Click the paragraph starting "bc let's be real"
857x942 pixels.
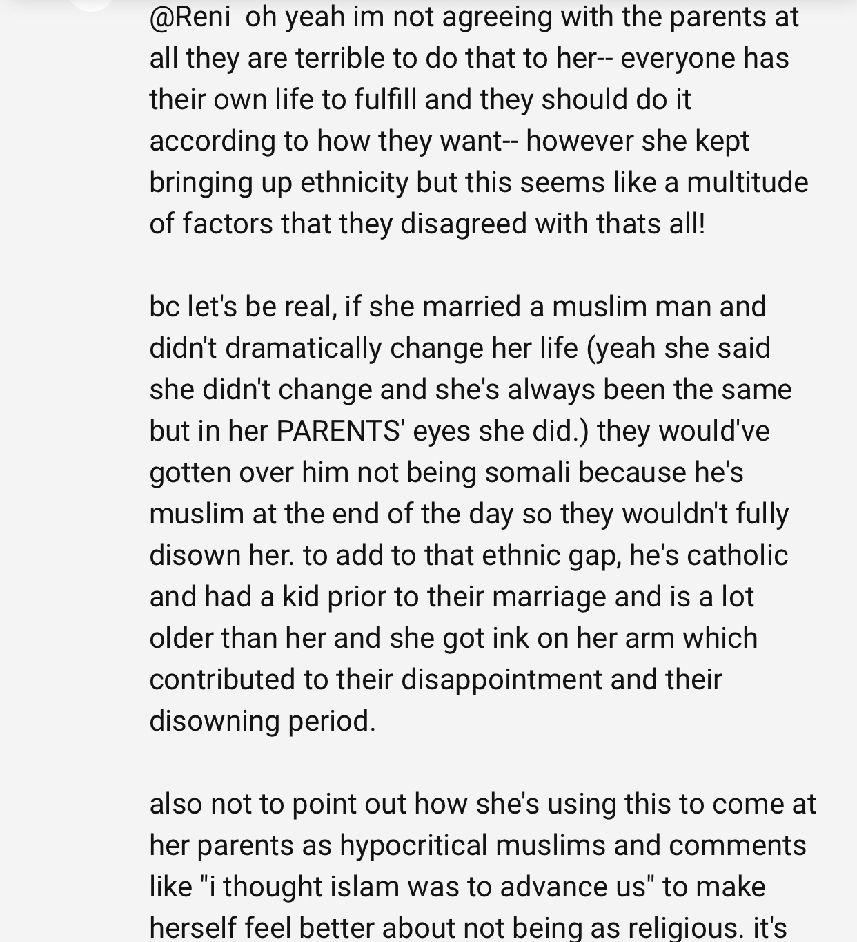click(x=469, y=514)
